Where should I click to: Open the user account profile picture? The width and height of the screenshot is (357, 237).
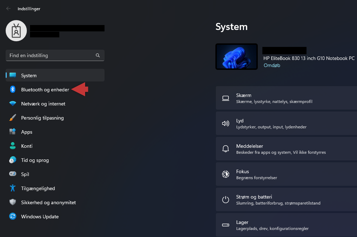[16, 31]
